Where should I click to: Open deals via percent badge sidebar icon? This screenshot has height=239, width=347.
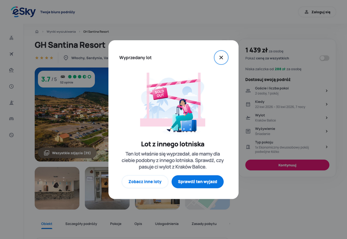(x=12, y=135)
